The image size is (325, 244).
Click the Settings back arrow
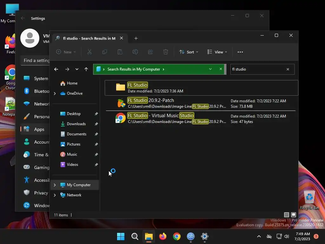(23, 18)
